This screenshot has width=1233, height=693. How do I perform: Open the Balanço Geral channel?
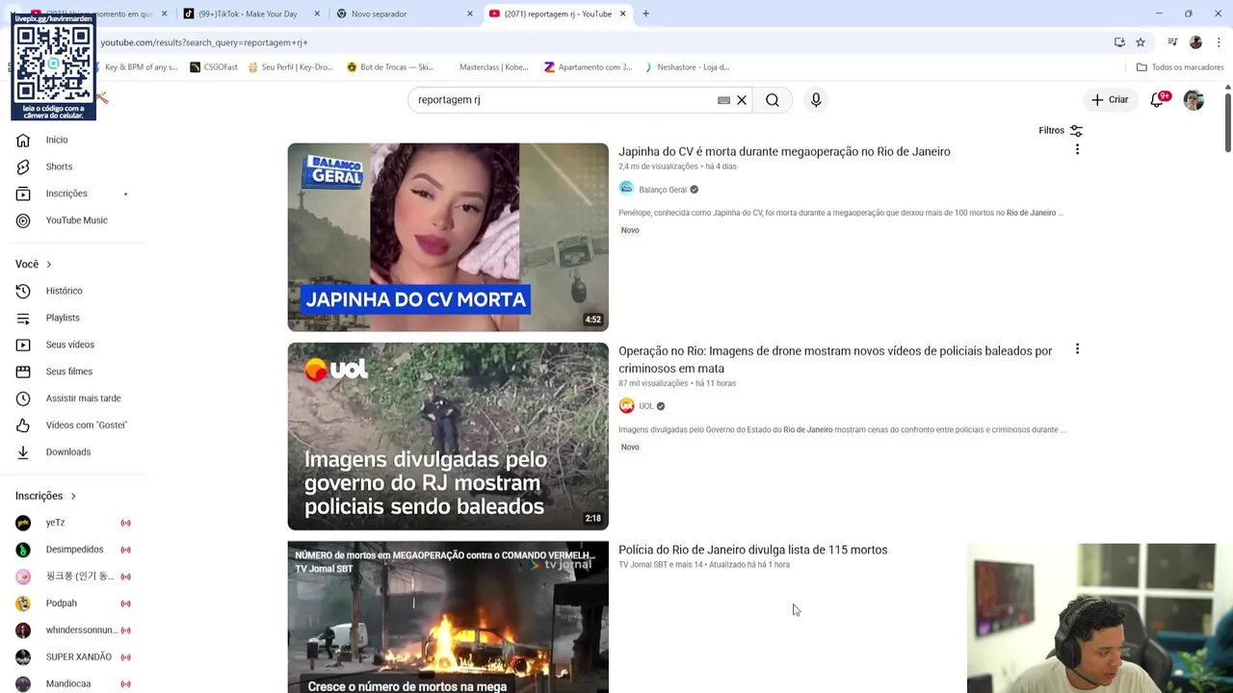coord(662,190)
